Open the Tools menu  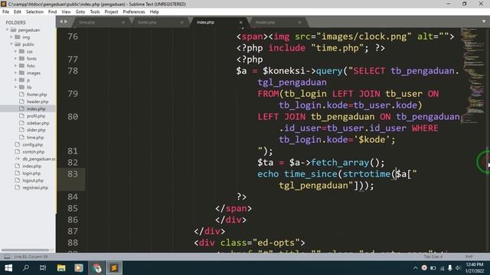[95, 12]
